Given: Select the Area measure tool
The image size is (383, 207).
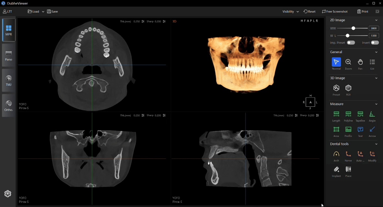Looking at the screenshot, I should [x=336, y=129].
